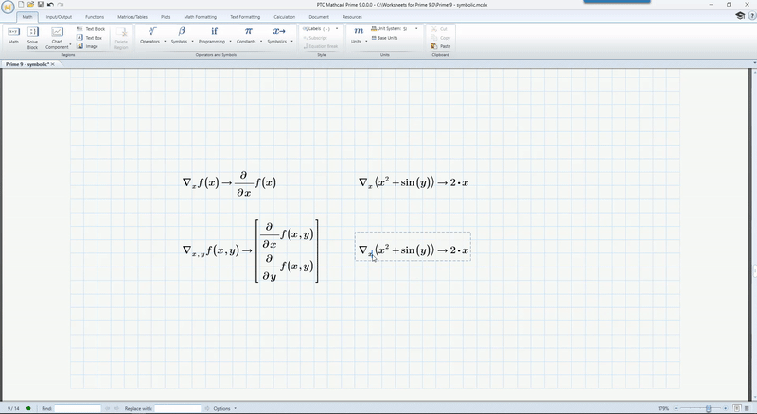Toggle Base Units option

pyautogui.click(x=384, y=38)
